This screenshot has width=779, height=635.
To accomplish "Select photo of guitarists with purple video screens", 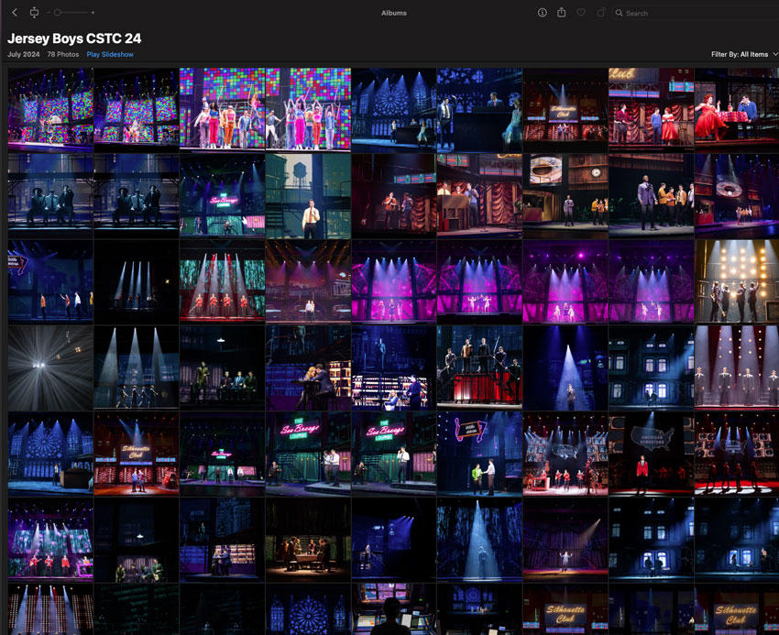I will pos(50,540).
